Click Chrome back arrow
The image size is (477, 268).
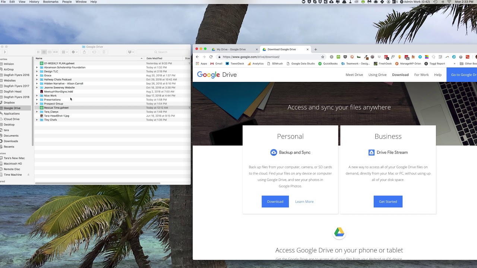[198, 57]
